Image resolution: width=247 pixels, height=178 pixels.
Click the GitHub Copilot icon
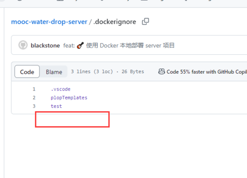[162, 72]
